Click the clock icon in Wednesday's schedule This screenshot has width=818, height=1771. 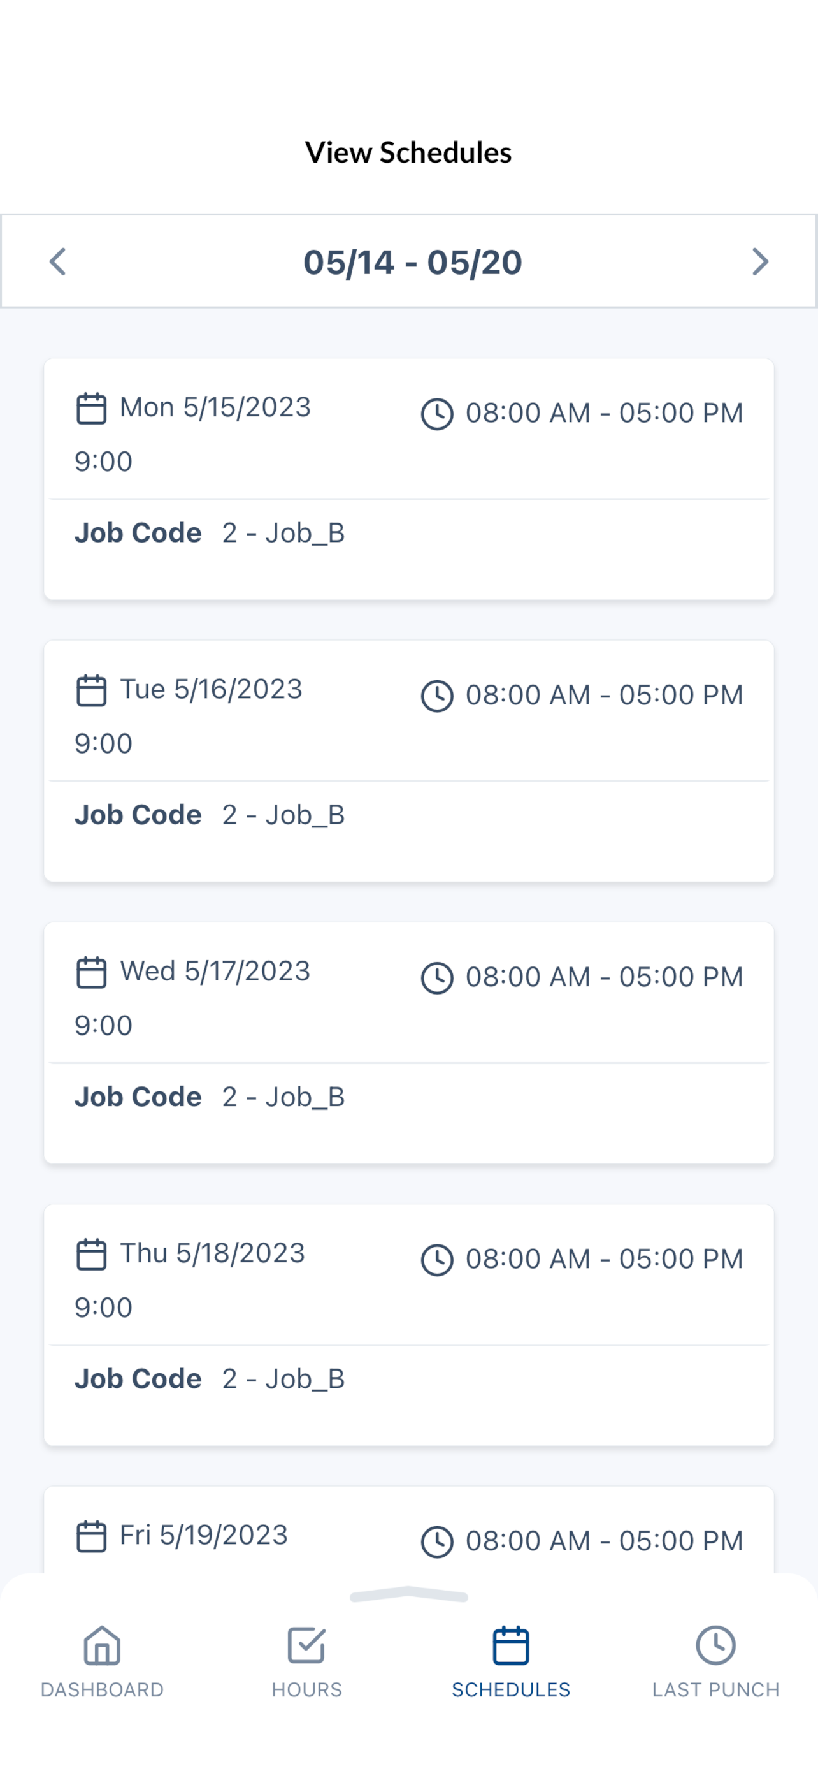pyautogui.click(x=437, y=978)
